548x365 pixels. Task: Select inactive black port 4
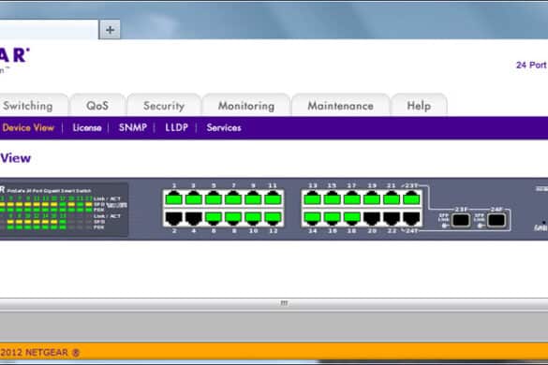[193, 218]
